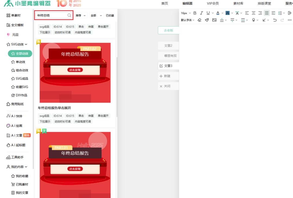
Task: Insert an image using the picture icon
Action: coord(214,20)
